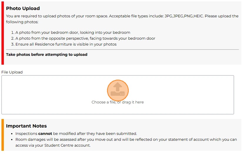Screen dimensions: 244x154
Task: Click the orange upload tray icon
Action: coord(118,90)
